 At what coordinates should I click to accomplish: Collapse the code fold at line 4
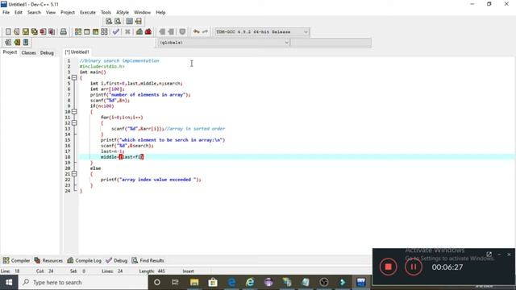[74, 78]
